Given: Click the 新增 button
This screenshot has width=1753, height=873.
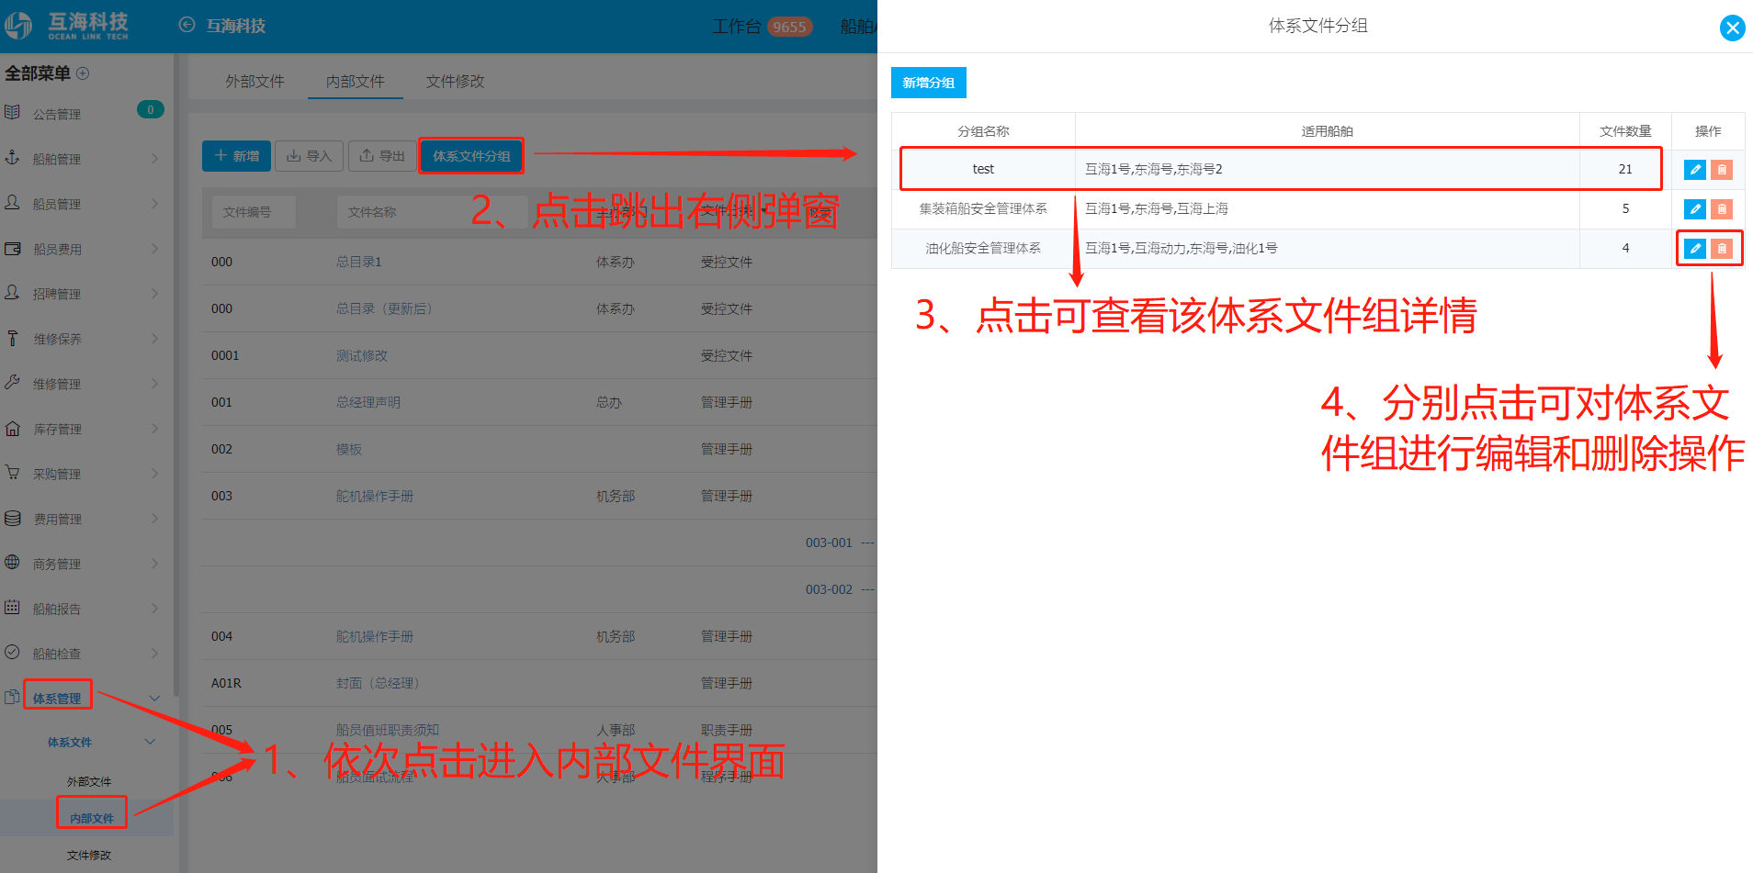Looking at the screenshot, I should (236, 156).
